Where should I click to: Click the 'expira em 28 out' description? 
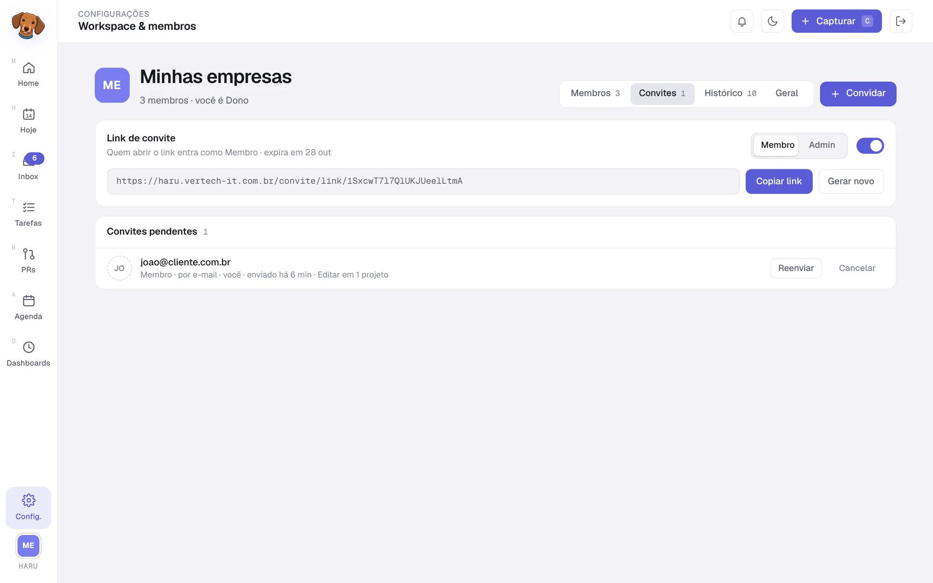pyautogui.click(x=298, y=153)
